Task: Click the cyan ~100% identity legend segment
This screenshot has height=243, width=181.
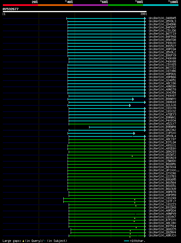Action: click(x=161, y=5)
